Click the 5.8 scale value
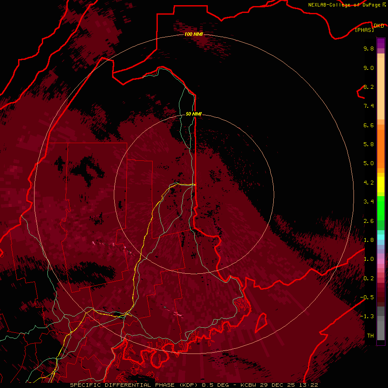Screen dimensions: 388x388 369,144
